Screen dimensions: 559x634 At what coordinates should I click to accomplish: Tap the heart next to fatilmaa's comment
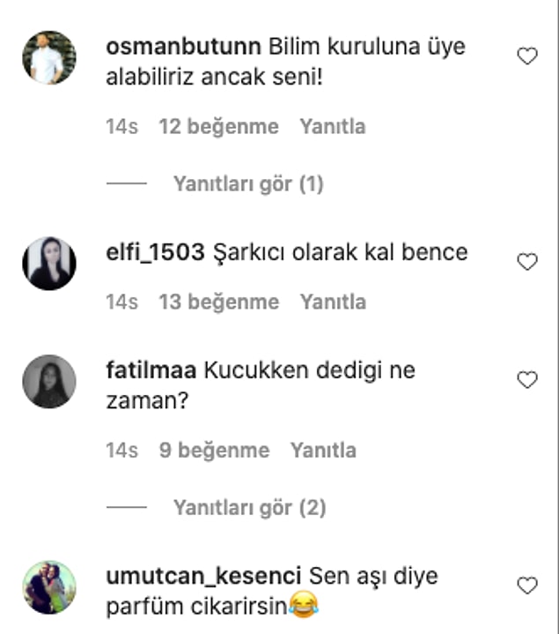pos(527,380)
